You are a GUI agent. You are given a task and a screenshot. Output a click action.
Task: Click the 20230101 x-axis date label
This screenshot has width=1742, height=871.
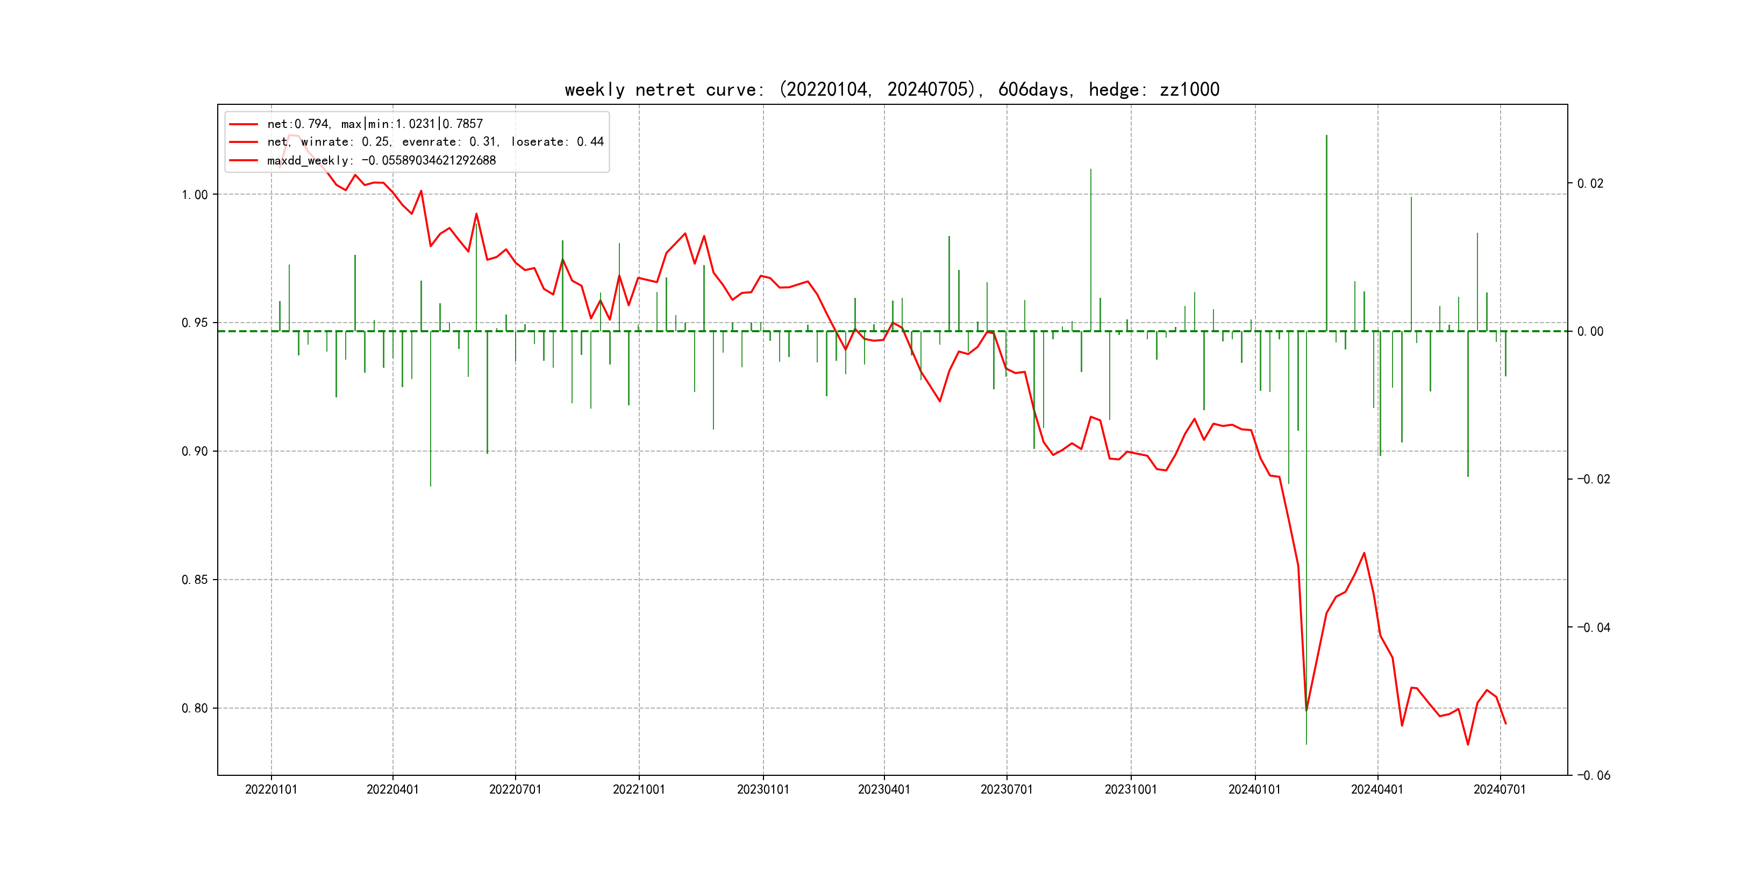tap(763, 790)
